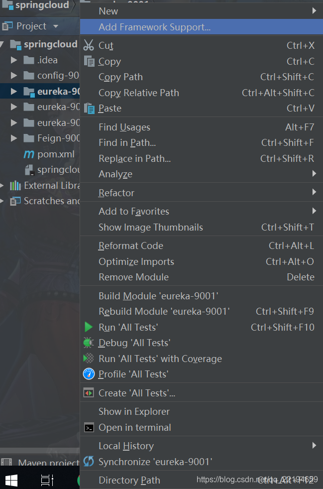Click the Windows Start button

tap(11, 481)
